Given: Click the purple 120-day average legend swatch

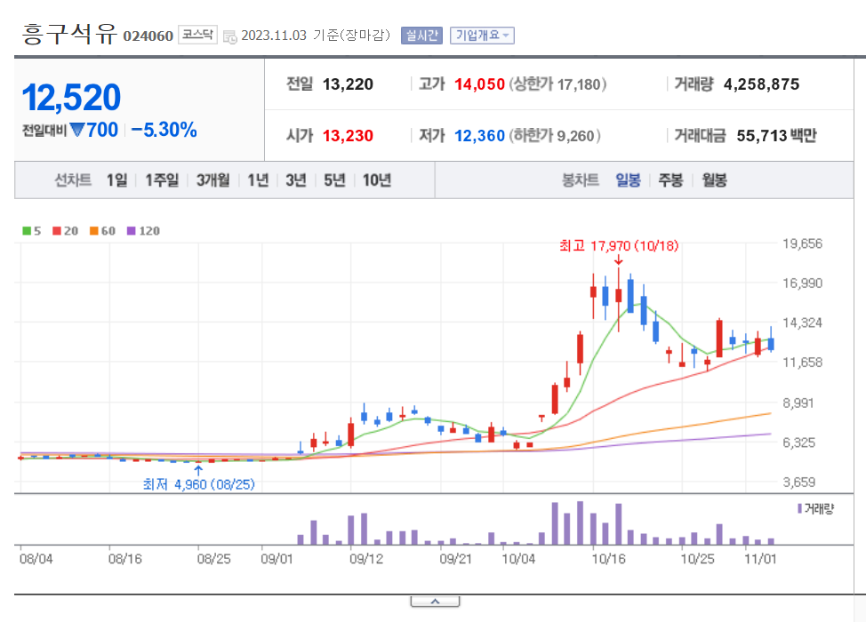Looking at the screenshot, I should click(x=132, y=231).
